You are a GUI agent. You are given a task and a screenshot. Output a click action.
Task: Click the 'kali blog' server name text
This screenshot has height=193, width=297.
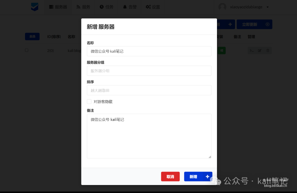pos(75,51)
